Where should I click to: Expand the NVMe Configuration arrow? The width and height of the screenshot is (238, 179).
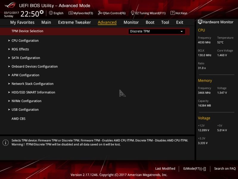coord(9,101)
